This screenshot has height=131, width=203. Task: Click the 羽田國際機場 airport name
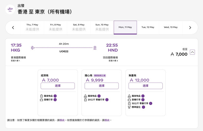[x=110, y=57]
